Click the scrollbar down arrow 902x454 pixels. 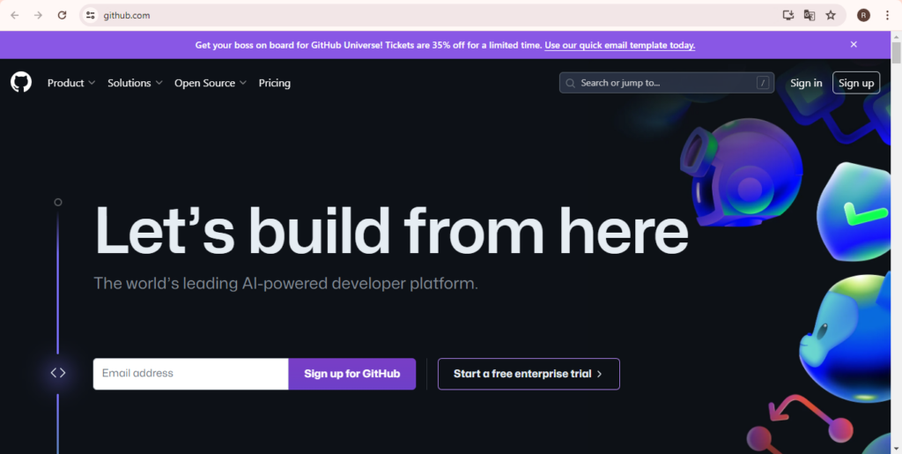pyautogui.click(x=896, y=449)
